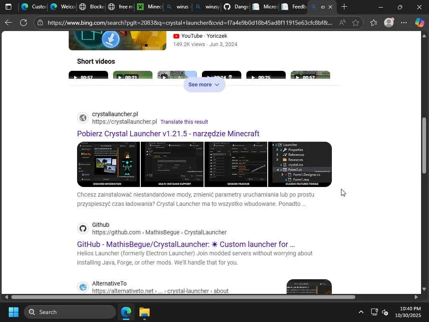Image resolution: width=429 pixels, height=322 pixels.
Task: Open the tab actions menu icon
Action: click(x=8, y=7)
